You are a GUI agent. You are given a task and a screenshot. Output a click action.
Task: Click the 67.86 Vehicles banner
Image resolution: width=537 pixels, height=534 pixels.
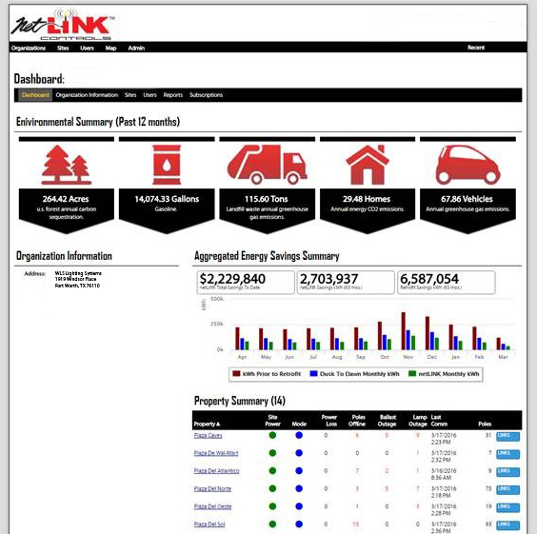pos(467,210)
